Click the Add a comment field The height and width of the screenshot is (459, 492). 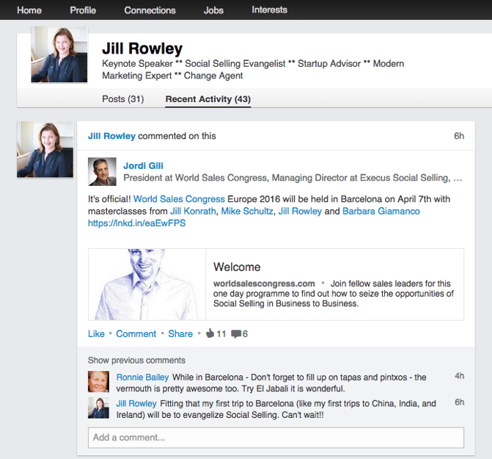tap(276, 438)
